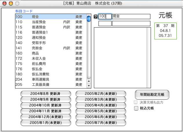Click the 年間総勘定元帳 button
This screenshot has width=184, height=132.
[152, 94]
